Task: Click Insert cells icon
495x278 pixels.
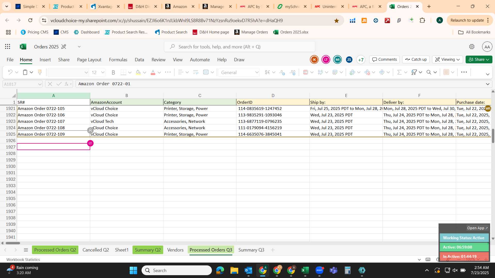Action: (x=352, y=72)
